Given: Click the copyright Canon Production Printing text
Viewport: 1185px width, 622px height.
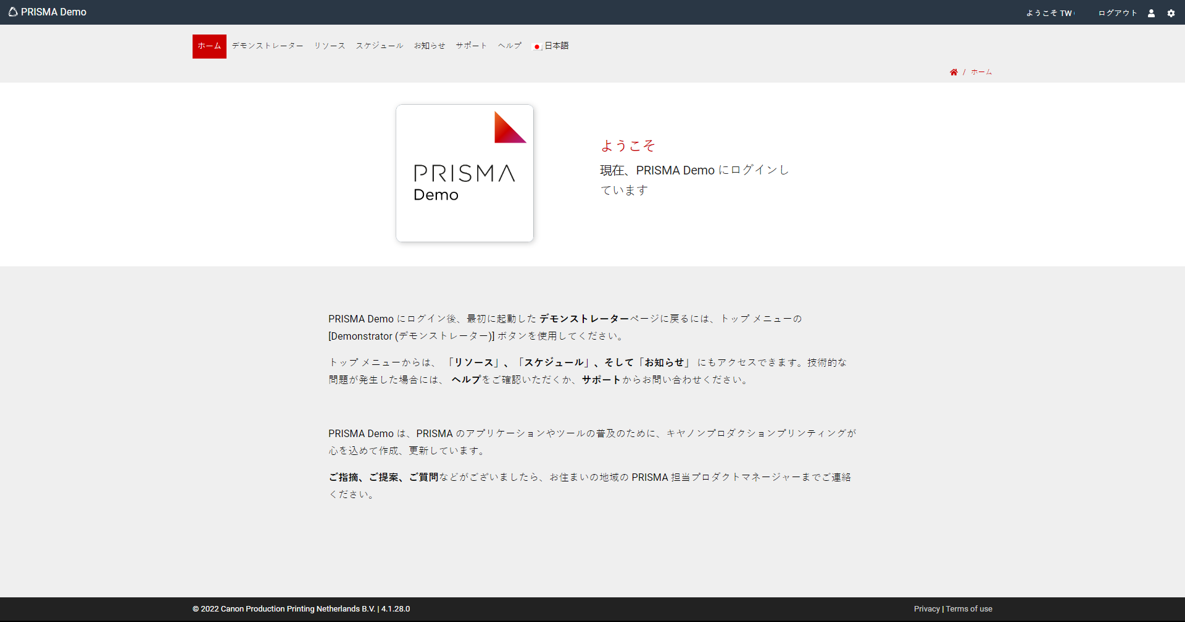Looking at the screenshot, I should 301,609.
